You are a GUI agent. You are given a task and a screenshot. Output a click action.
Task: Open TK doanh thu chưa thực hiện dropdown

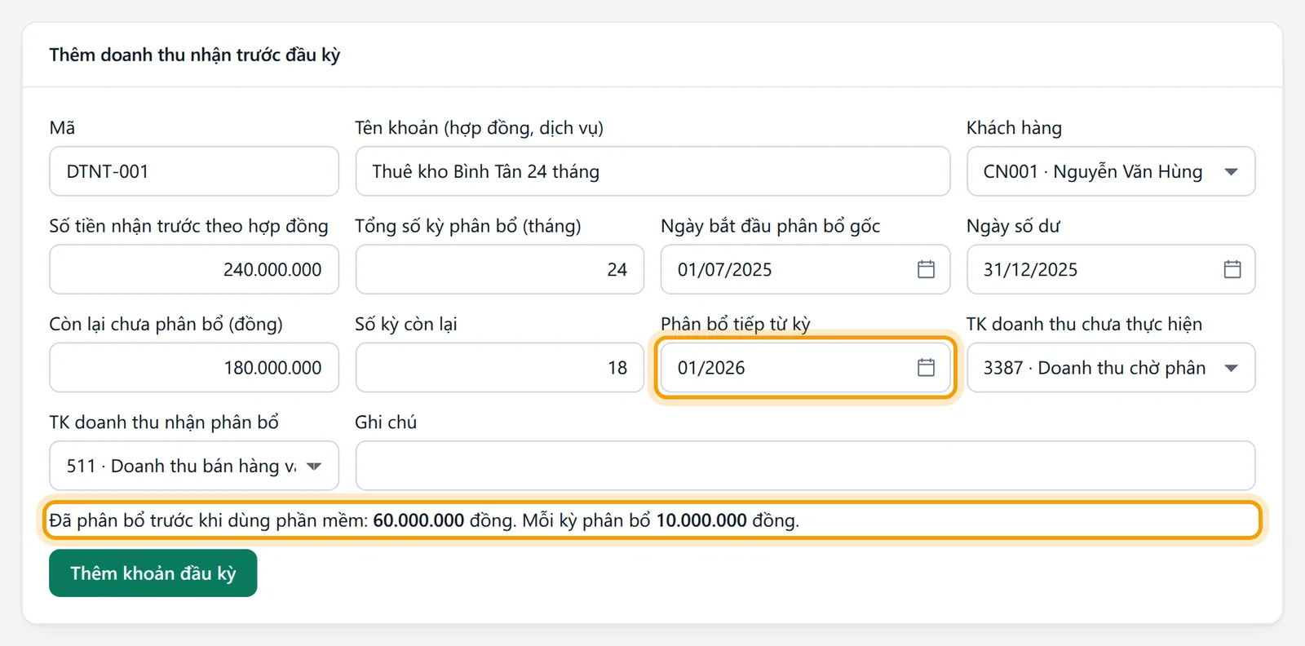click(x=1111, y=368)
